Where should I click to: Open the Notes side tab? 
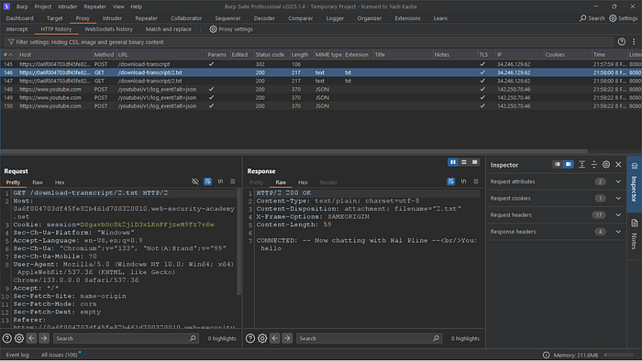pyautogui.click(x=635, y=235)
